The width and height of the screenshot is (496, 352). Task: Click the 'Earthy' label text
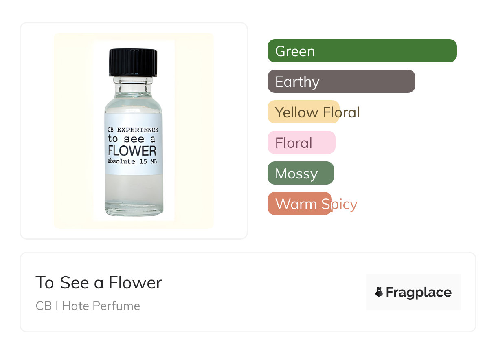click(x=297, y=82)
